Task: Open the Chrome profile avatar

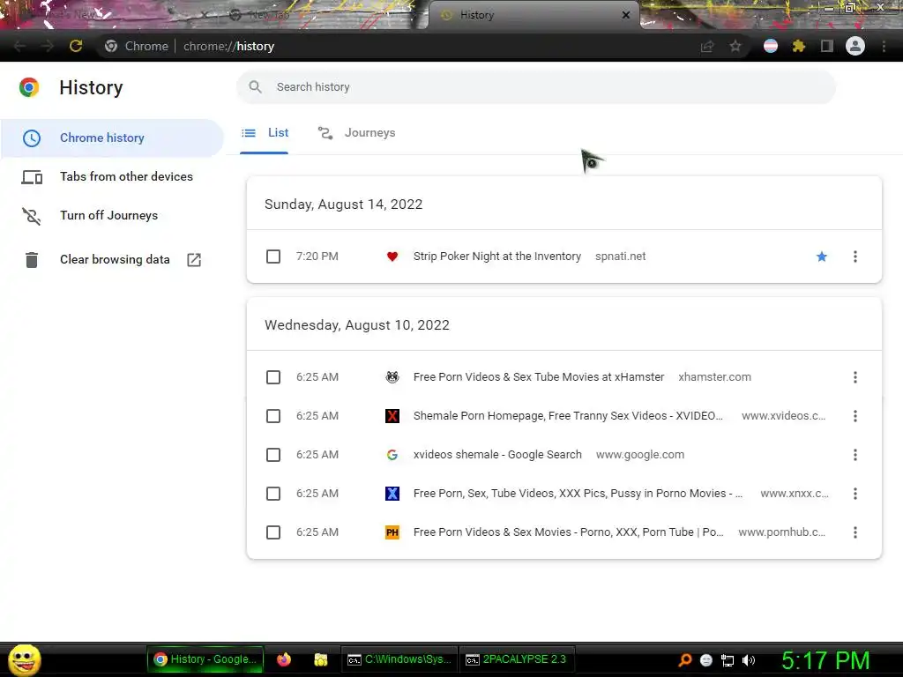Action: point(855,46)
